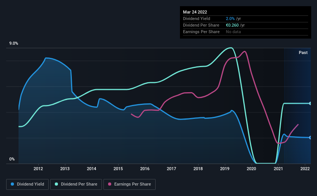317x196 pixels.
Task: Click the 2.0% Dividend Yield value in tooltip
Action: pyautogui.click(x=230, y=19)
